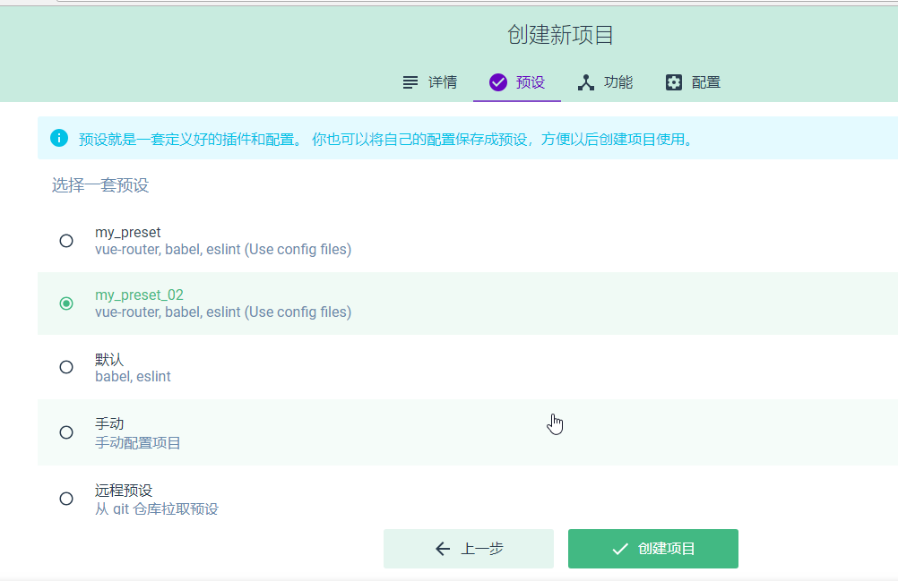This screenshot has height=581, width=898.
Task: Select the 远程预设 radio button
Action: point(65,500)
